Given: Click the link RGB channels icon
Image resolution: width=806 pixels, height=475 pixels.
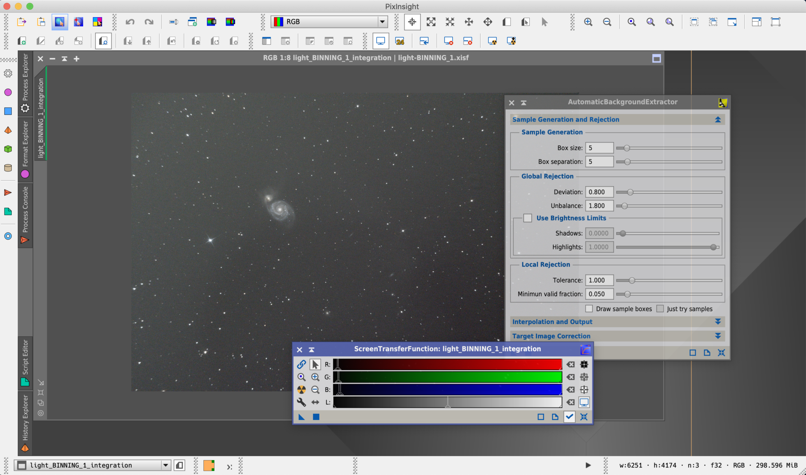Looking at the screenshot, I should point(301,365).
